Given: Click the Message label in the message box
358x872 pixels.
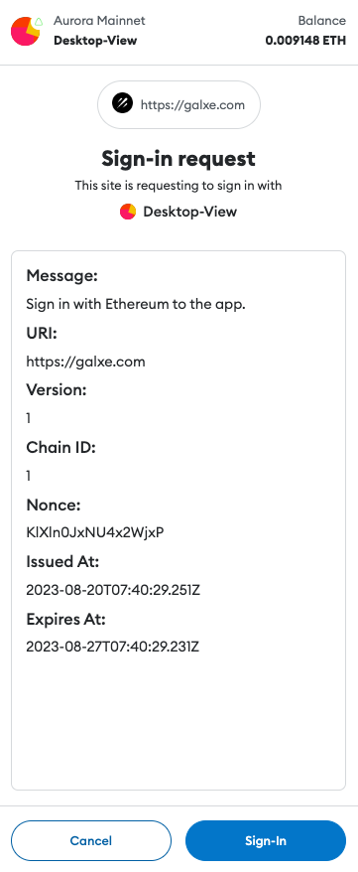Looking at the screenshot, I should [x=62, y=276].
